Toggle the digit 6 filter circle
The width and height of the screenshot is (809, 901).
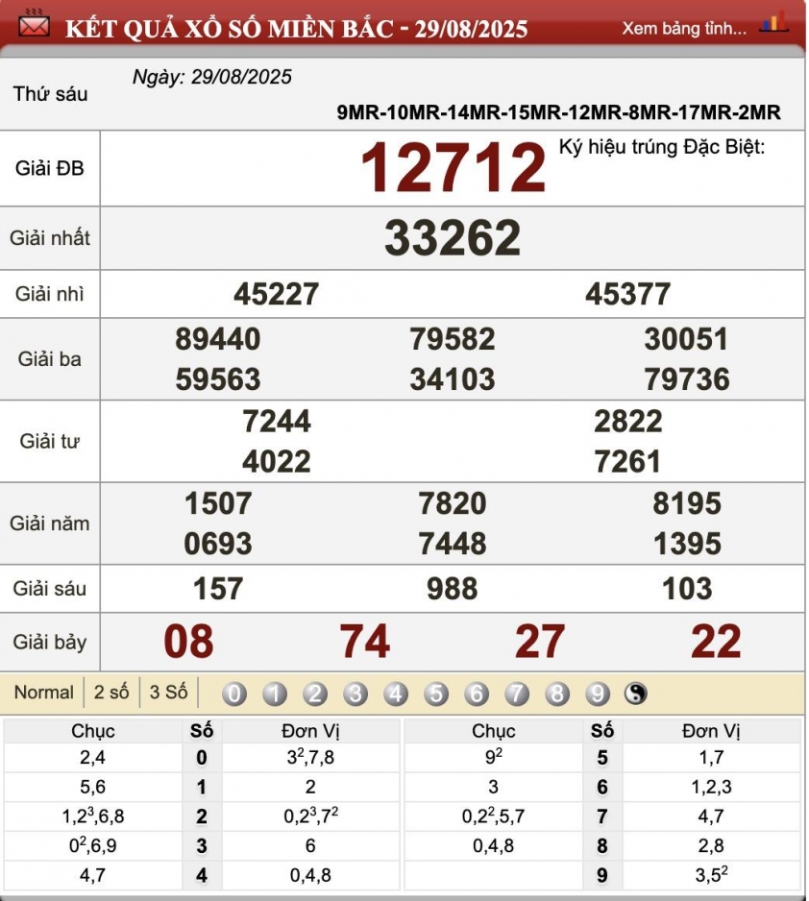point(477,694)
